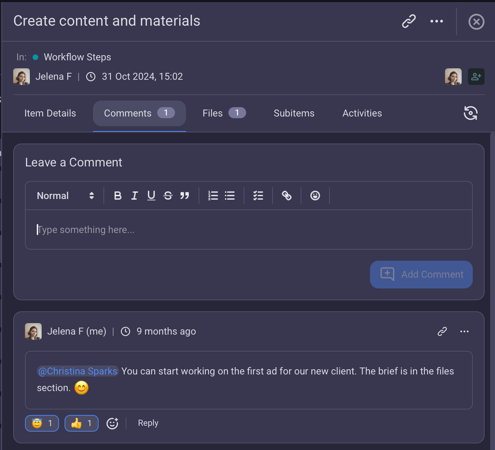Add a new reaction to Jelena's comment
The image size is (495, 450).
(x=112, y=423)
